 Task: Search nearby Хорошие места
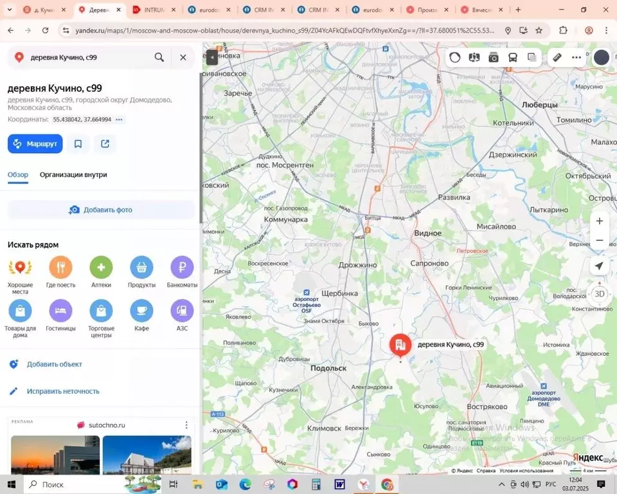point(20,275)
